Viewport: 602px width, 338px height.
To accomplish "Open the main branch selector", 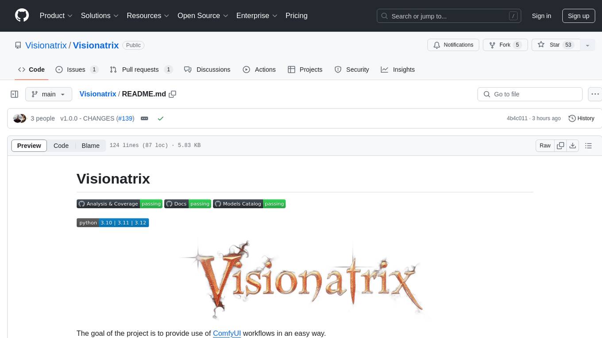I will point(49,94).
